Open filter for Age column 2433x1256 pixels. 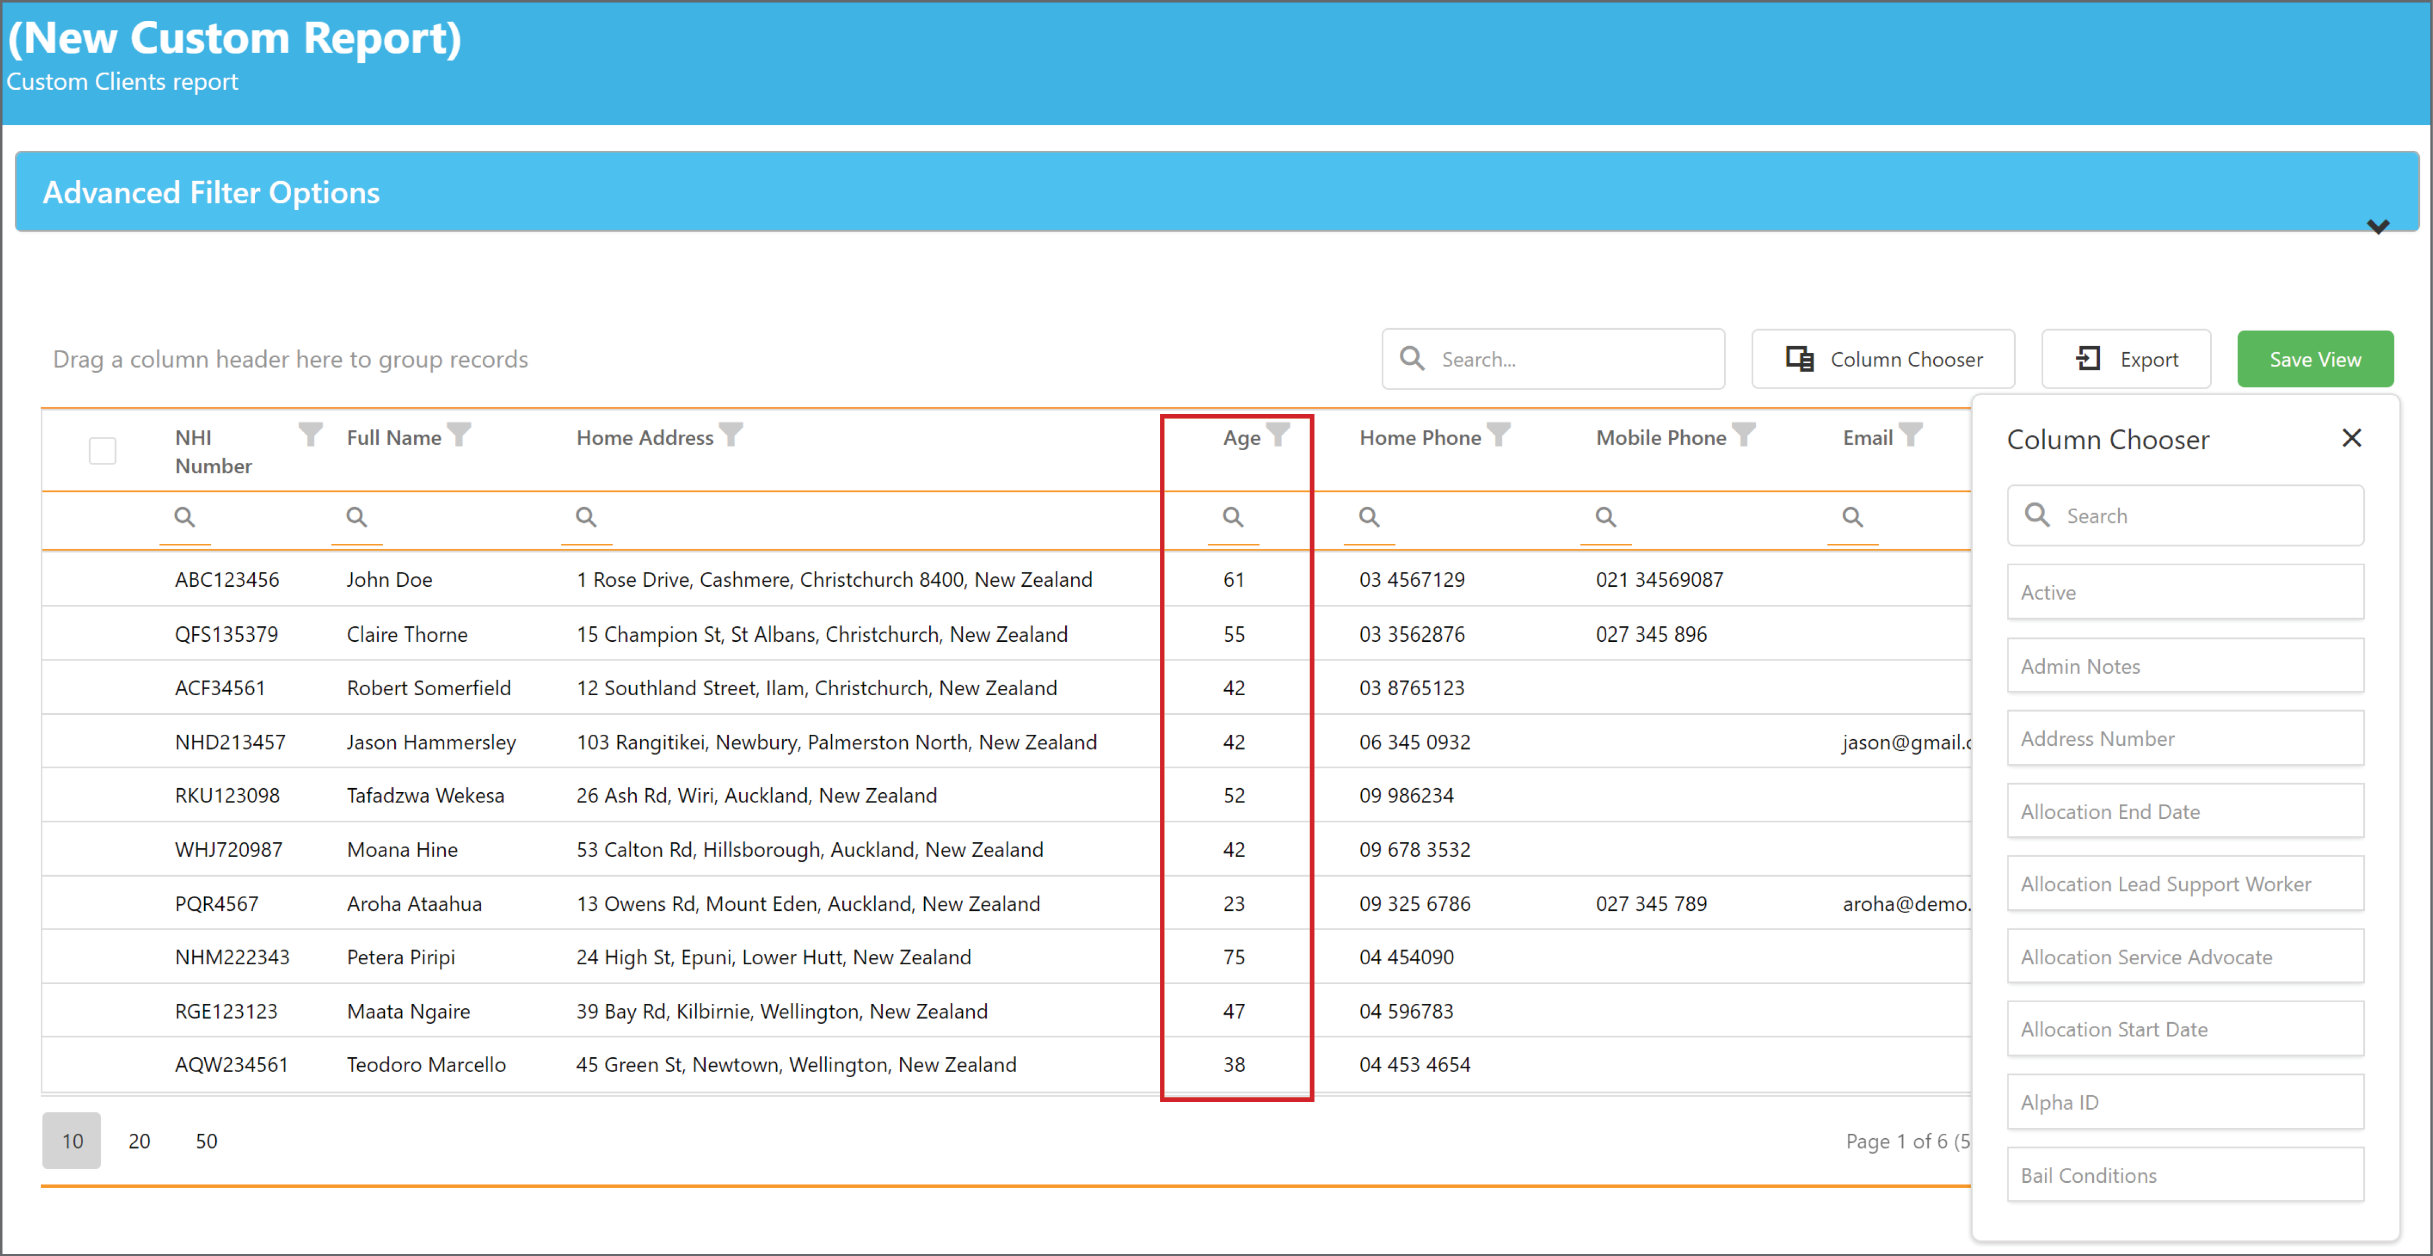[1278, 434]
